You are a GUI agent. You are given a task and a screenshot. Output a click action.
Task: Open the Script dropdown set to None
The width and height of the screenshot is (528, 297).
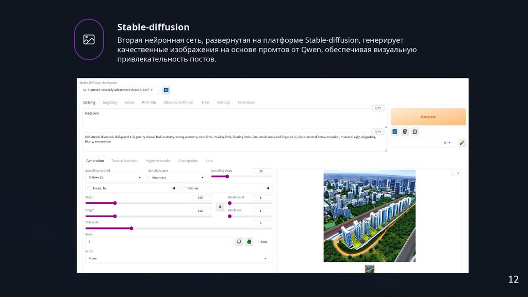(x=178, y=258)
